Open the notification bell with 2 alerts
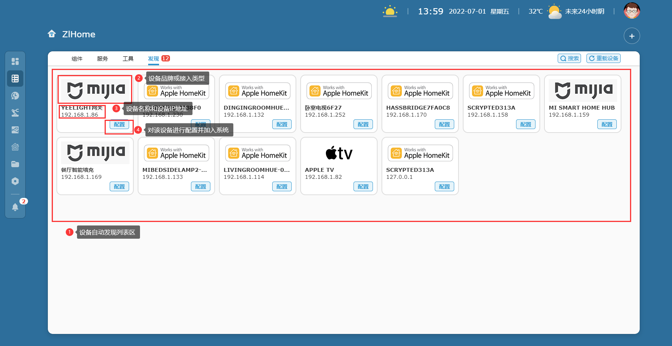Screen dimensions: 672x346 coord(15,207)
